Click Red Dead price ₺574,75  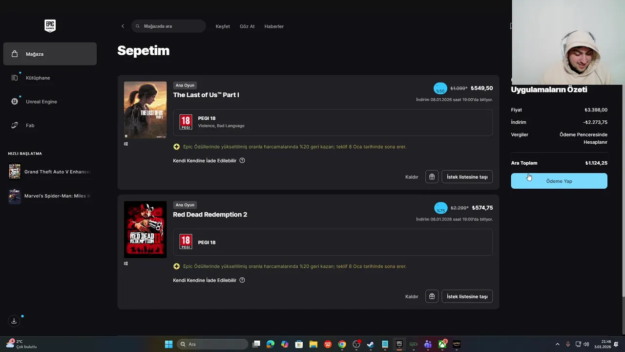[x=482, y=208]
